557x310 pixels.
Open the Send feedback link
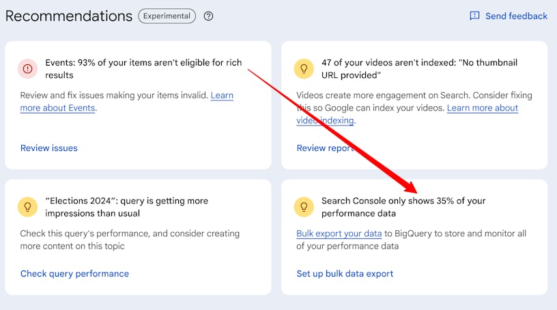(x=516, y=16)
